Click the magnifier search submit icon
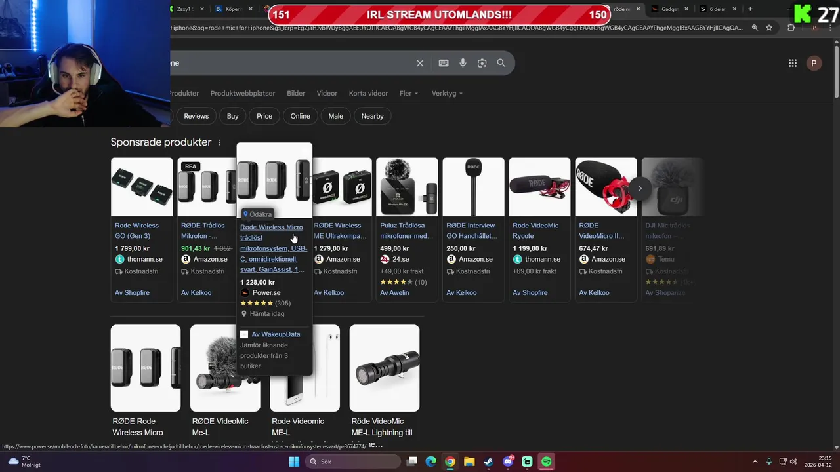 [x=501, y=63]
